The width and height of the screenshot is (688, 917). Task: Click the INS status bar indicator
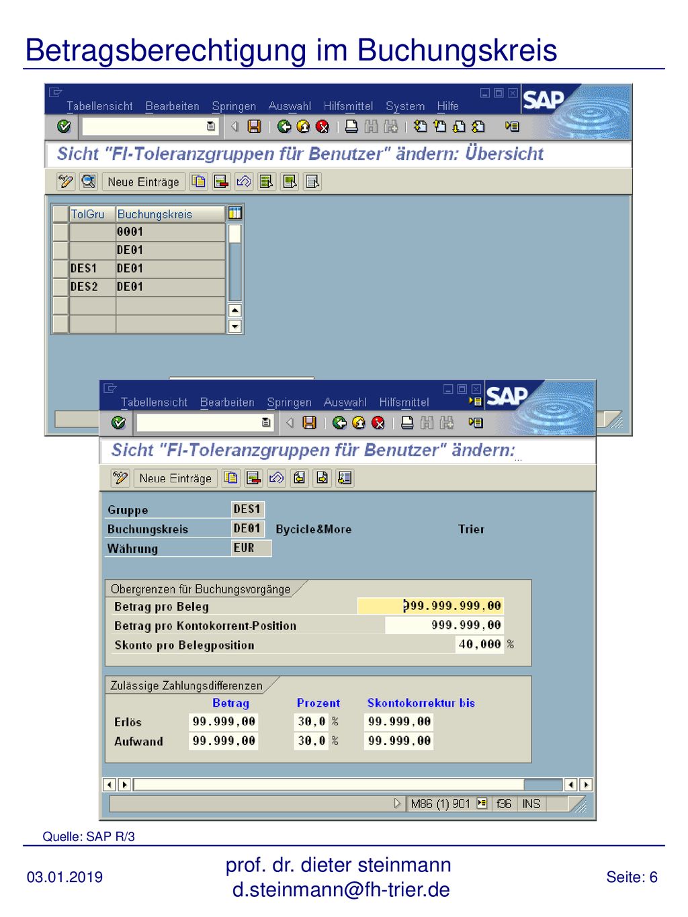click(531, 803)
